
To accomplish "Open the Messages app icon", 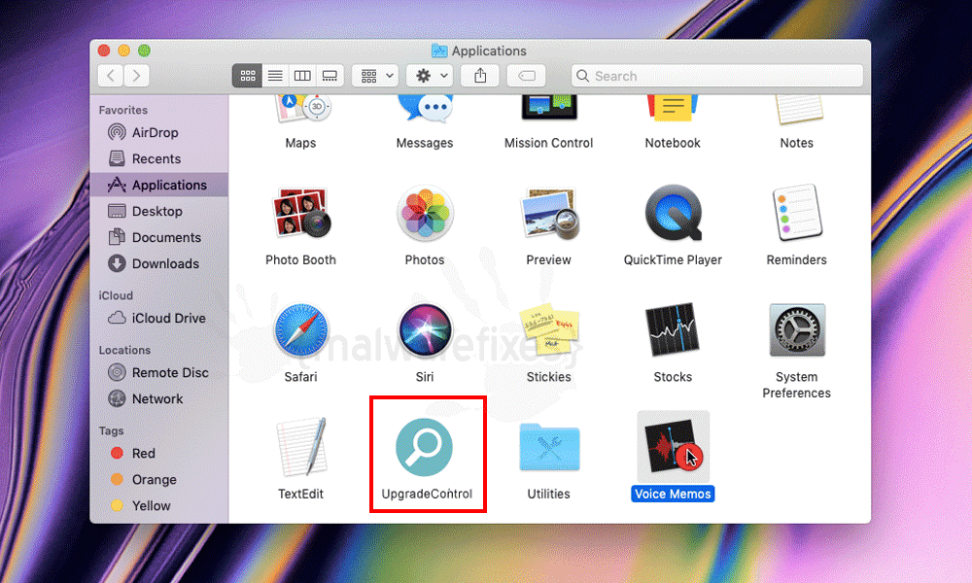I will pos(426,109).
